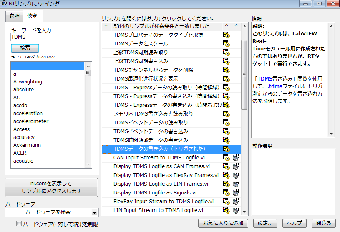Click VI icon beside Display TDMS Logfile as LIN Frames.vi
This screenshot has width=340, height=232.
pos(226,184)
